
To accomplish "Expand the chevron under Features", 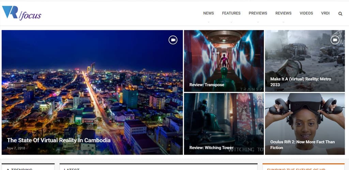I will [231, 22].
